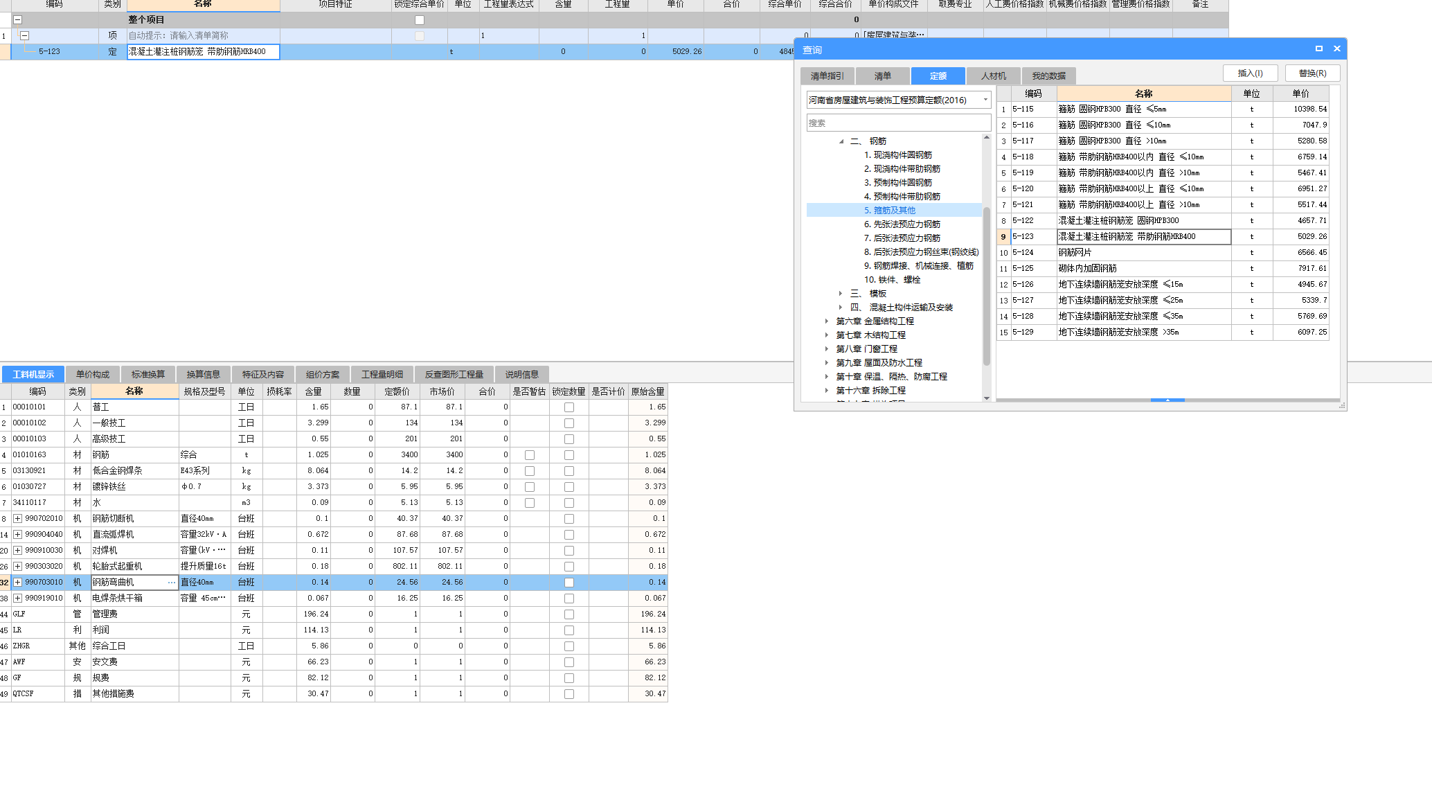Select quota row 5-124 钢筋网片

pos(1163,253)
